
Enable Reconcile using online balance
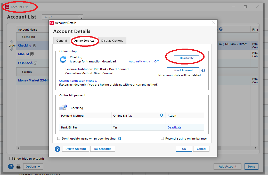click(162, 139)
